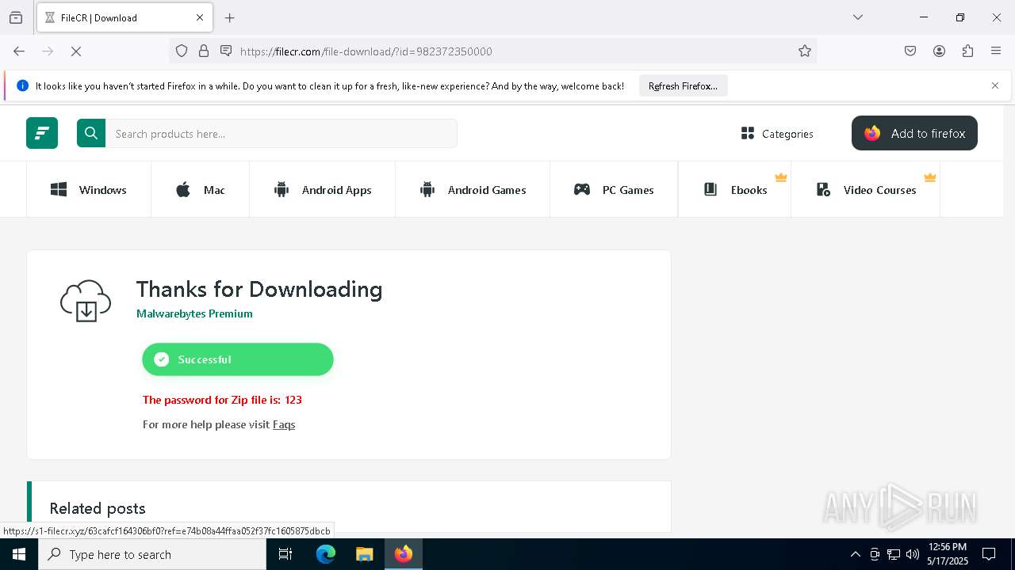Select the Zip password text 123
Image resolution: width=1015 pixels, height=570 pixels.
[293, 400]
